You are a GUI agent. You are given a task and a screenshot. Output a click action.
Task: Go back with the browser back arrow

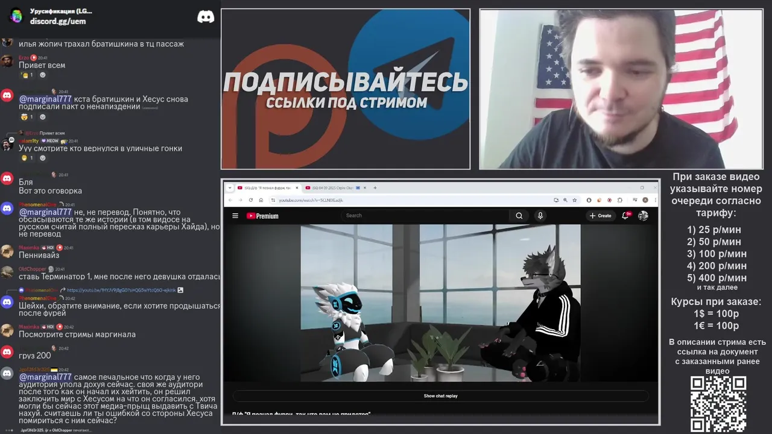pyautogui.click(x=230, y=200)
